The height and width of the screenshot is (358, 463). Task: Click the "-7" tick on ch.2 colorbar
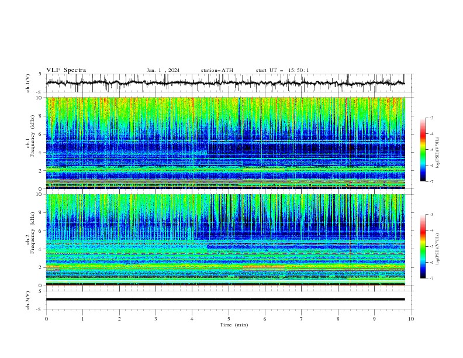(431, 278)
